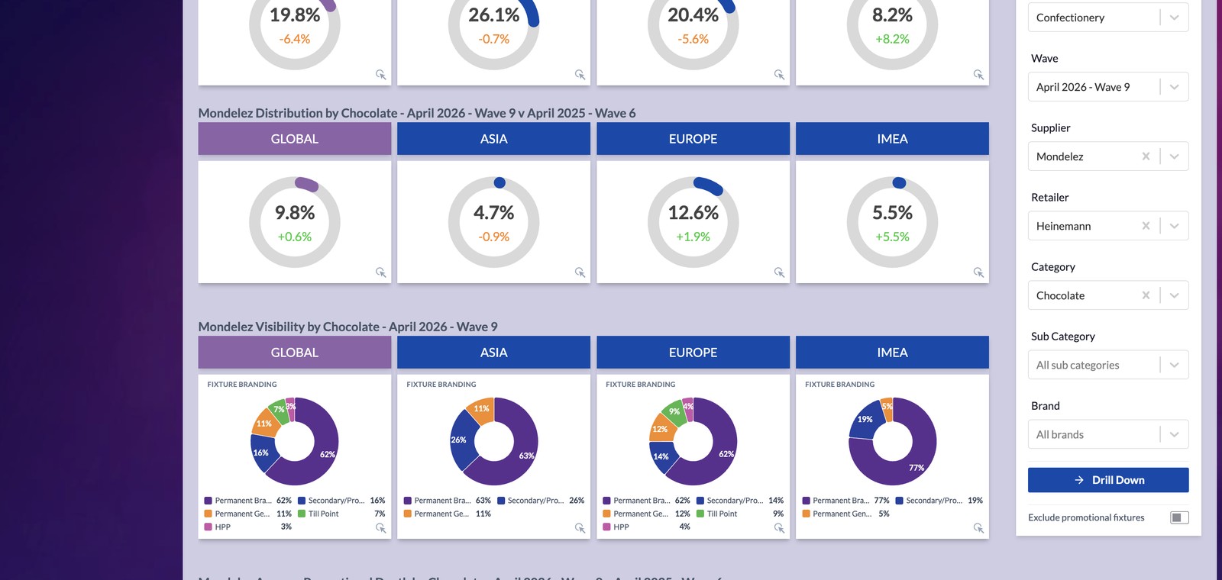The height and width of the screenshot is (580, 1222).
Task: Expand Asia fixture branding chart via zoom icon
Action: click(x=580, y=528)
